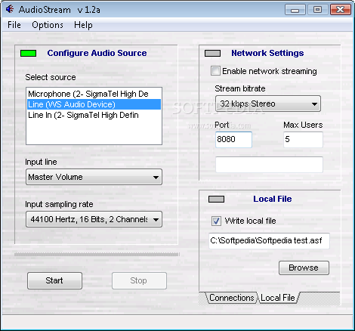Viewport: 355px width, 331px height.
Task: Close the AudioStream window
Action: click(x=341, y=10)
